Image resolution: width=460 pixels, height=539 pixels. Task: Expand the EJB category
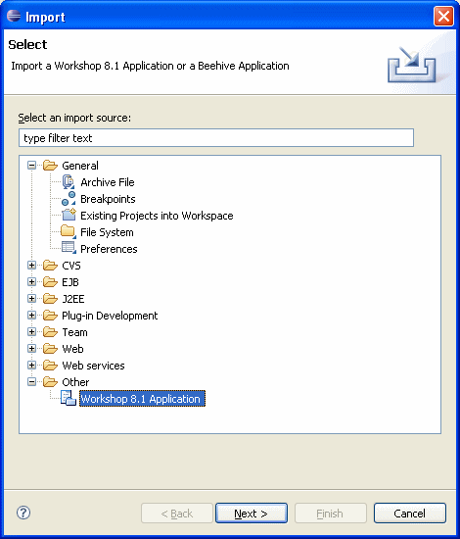pos(31,282)
